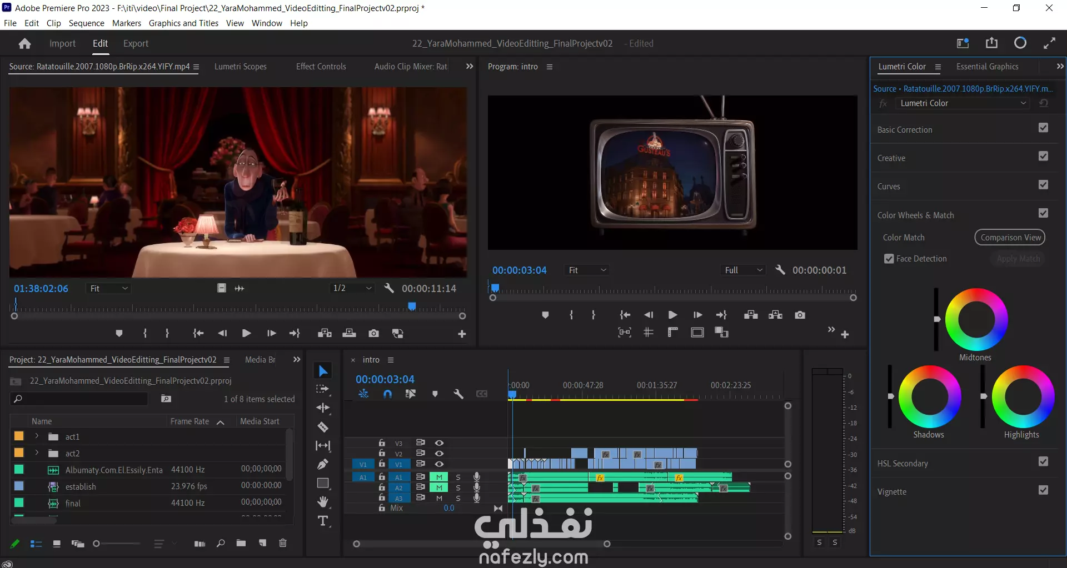
Task: Toggle Creative section checkbox
Action: point(1043,156)
